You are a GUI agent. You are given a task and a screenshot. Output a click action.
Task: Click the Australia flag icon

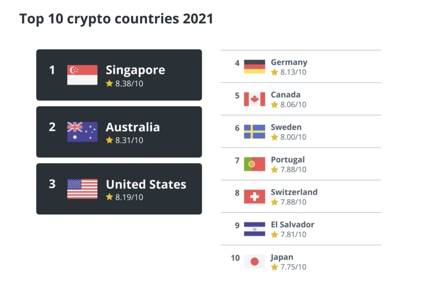click(x=82, y=132)
